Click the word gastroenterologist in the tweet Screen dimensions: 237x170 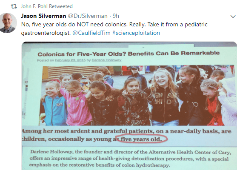[x=46, y=33]
